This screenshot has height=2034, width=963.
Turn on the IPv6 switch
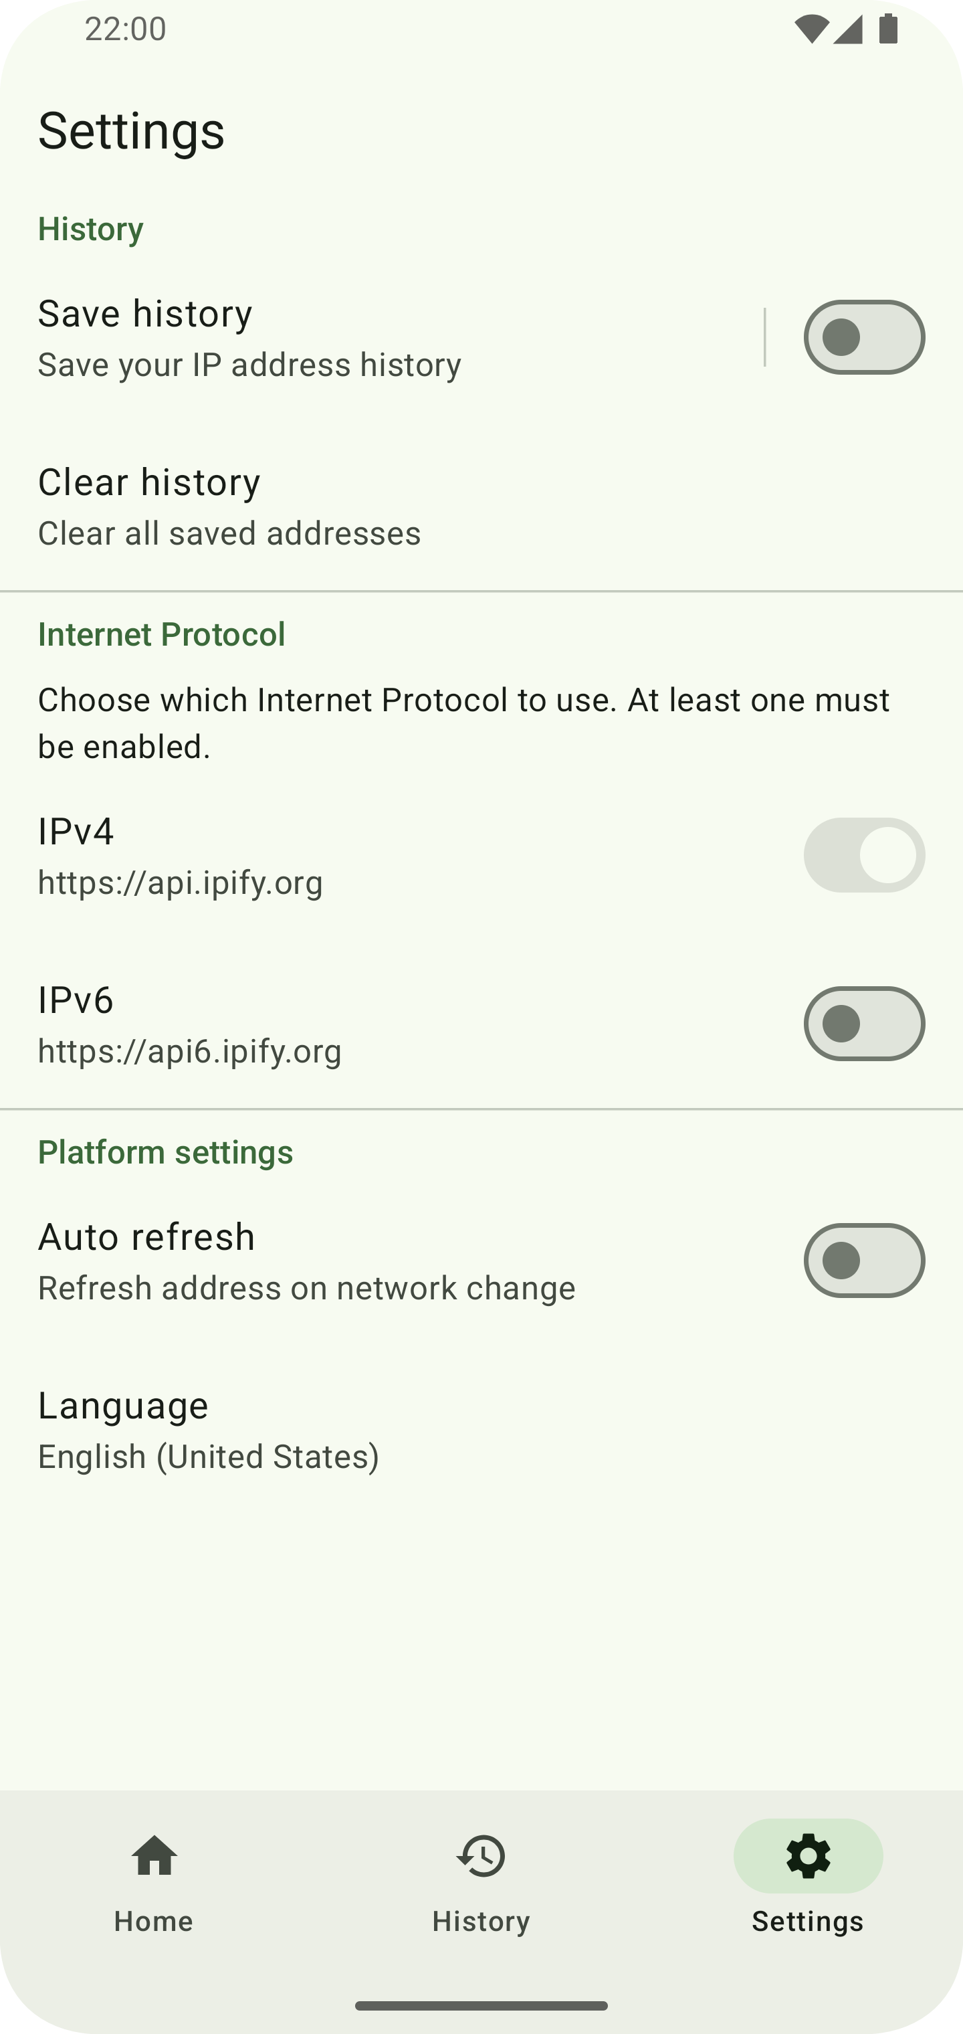pos(863,1023)
